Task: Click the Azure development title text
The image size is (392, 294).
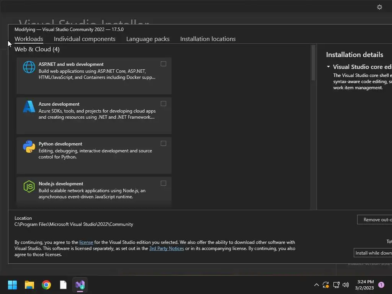Action: [59, 104]
